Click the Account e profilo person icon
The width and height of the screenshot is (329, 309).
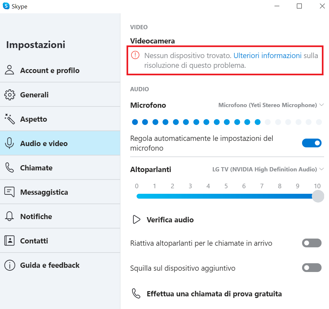pos(10,70)
